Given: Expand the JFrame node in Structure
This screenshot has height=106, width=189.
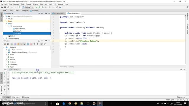Looking at the screenshot, I should tap(6, 54).
